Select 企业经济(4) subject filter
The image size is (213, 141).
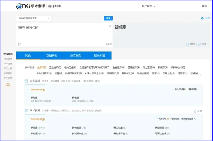click(x=119, y=67)
